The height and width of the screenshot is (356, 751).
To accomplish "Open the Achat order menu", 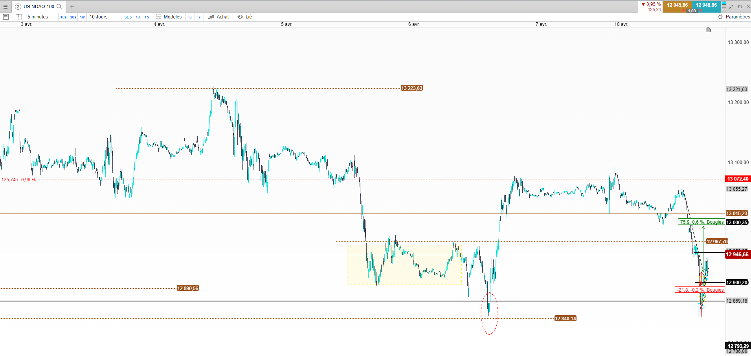I will [223, 17].
